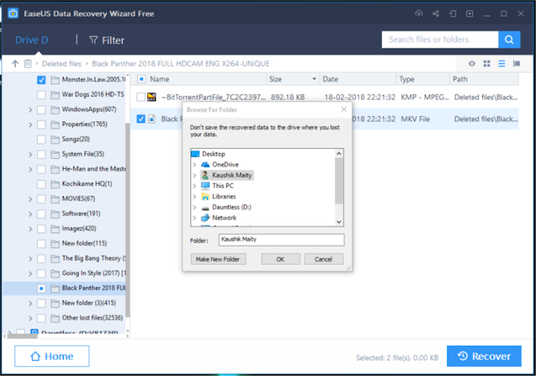Expand OneDrive in the folder dialog
Screen dimensions: 536x376
(x=194, y=165)
